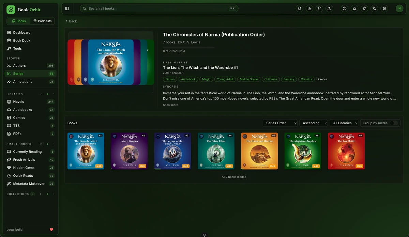Open the Comics library
The width and height of the screenshot is (409, 237).
[30, 118]
